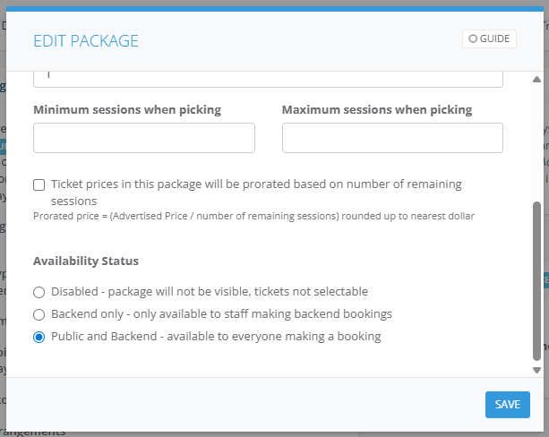Click the partially visible top text field

(x=268, y=78)
